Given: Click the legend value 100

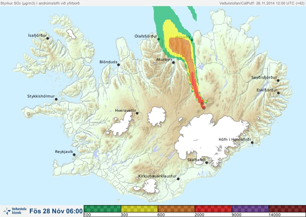Looking at the screenshot, I should pos(87,215).
